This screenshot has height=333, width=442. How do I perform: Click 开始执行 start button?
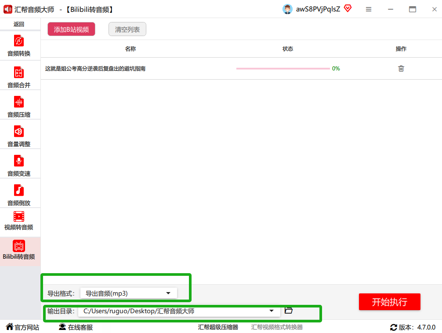point(390,302)
